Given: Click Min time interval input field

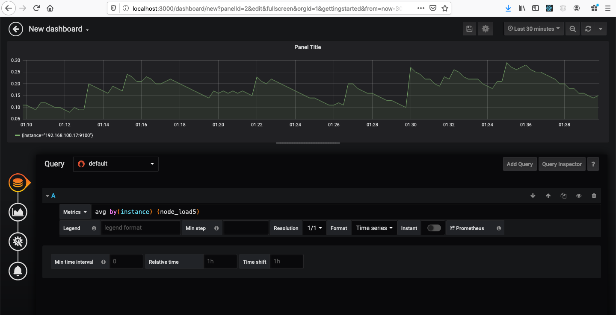Looking at the screenshot, I should click(126, 261).
